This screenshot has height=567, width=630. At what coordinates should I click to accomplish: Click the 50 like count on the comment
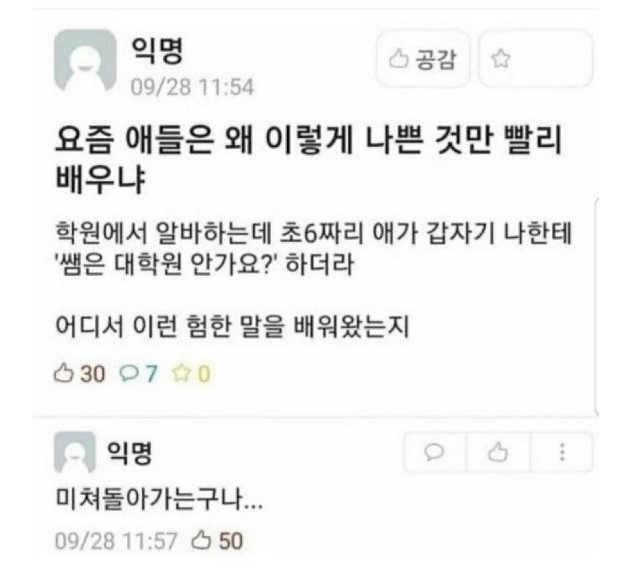click(231, 541)
